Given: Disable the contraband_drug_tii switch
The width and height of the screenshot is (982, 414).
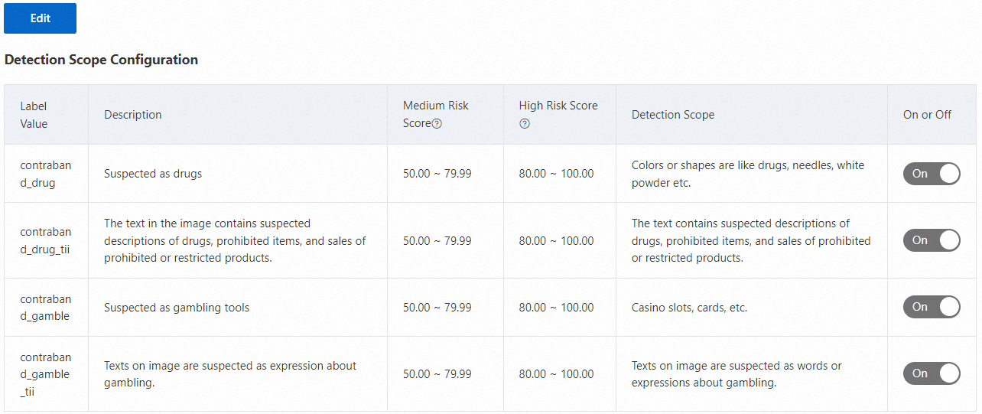Looking at the screenshot, I should pyautogui.click(x=931, y=240).
